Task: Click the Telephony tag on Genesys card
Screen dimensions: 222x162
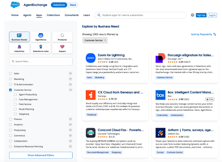Action: point(91,115)
